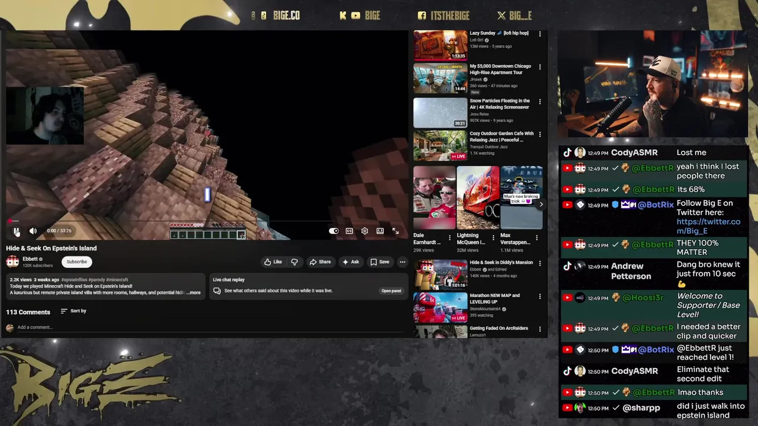
Task: Pause the YouTube video player
Action: (17, 231)
